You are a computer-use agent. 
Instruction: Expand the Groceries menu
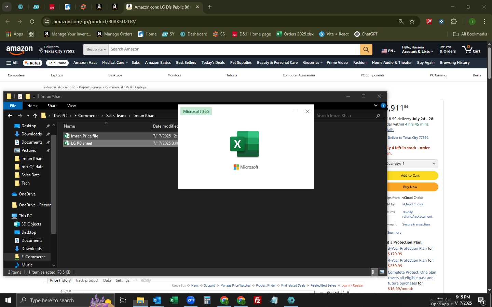pos(312,63)
